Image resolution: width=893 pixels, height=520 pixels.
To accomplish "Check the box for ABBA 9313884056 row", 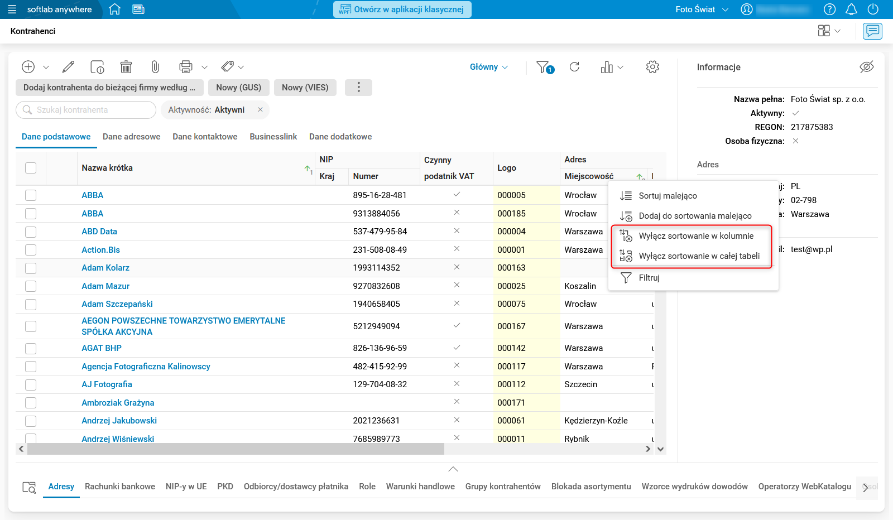I will [31, 214].
